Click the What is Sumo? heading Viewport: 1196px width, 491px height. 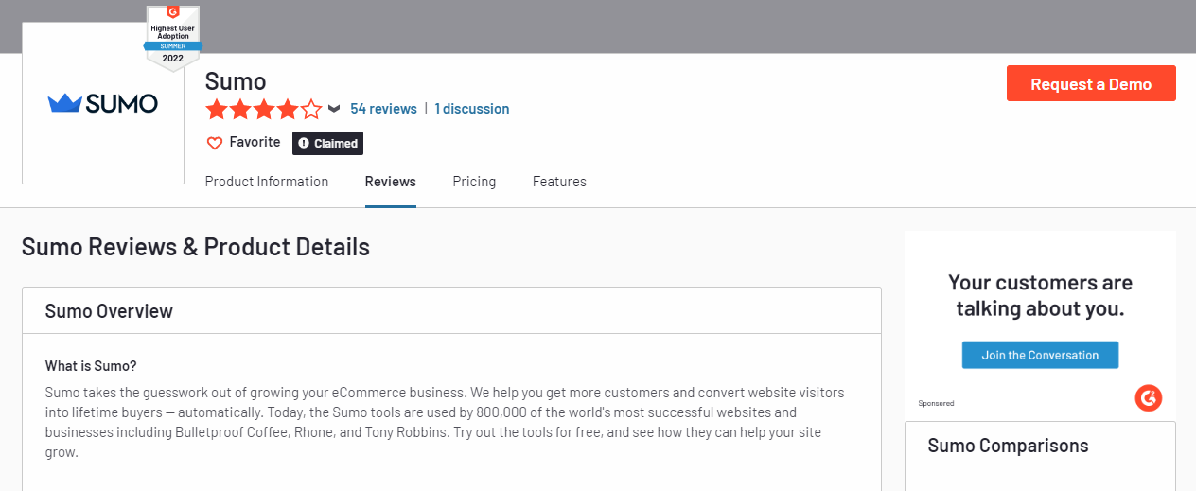(x=91, y=366)
